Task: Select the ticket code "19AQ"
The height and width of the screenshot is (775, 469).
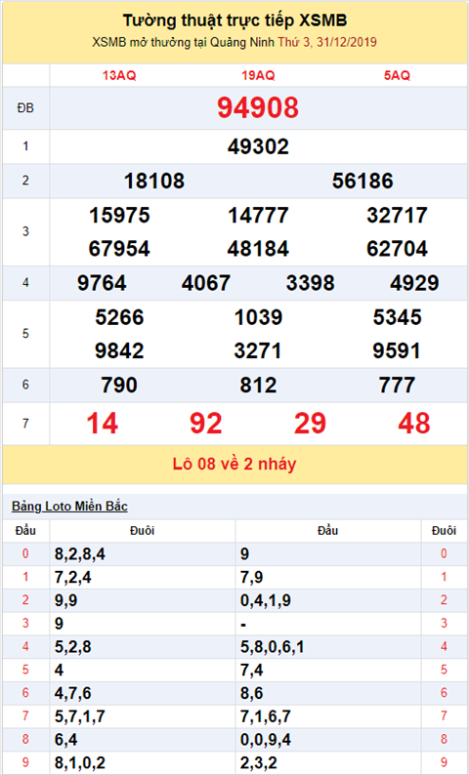Action: tap(258, 75)
